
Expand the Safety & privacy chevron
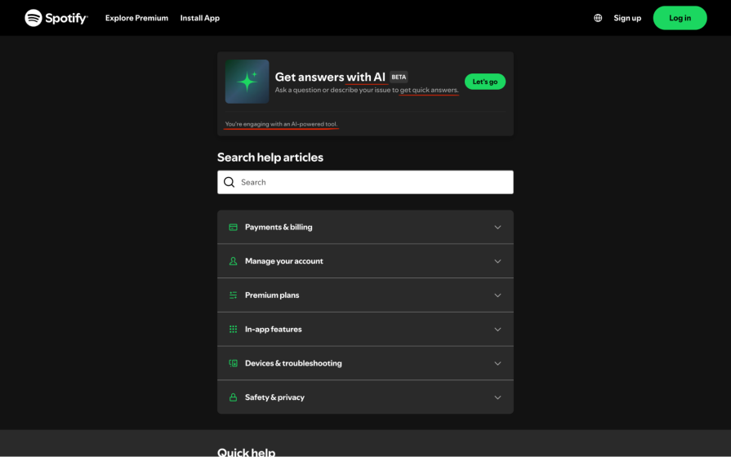[x=497, y=397]
